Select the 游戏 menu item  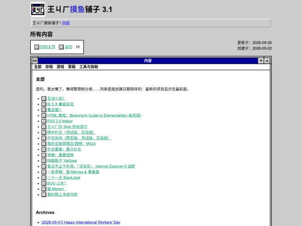pyautogui.click(x=60, y=67)
